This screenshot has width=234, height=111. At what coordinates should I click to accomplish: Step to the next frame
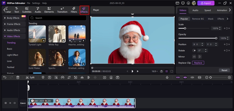tap(137, 71)
